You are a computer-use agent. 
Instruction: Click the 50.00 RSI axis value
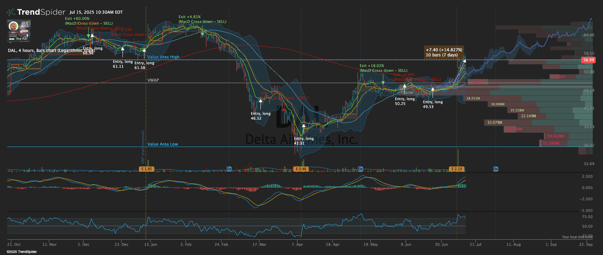(587, 227)
